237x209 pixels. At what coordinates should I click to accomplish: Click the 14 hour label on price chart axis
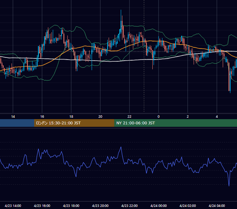pyautogui.click(x=13, y=117)
